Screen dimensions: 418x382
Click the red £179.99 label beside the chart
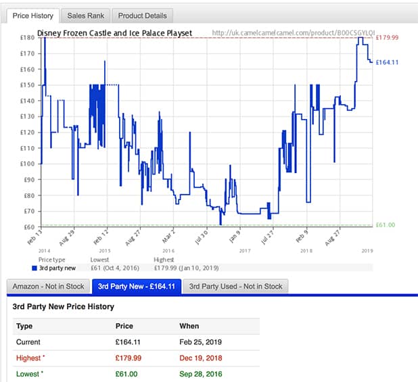(x=390, y=38)
